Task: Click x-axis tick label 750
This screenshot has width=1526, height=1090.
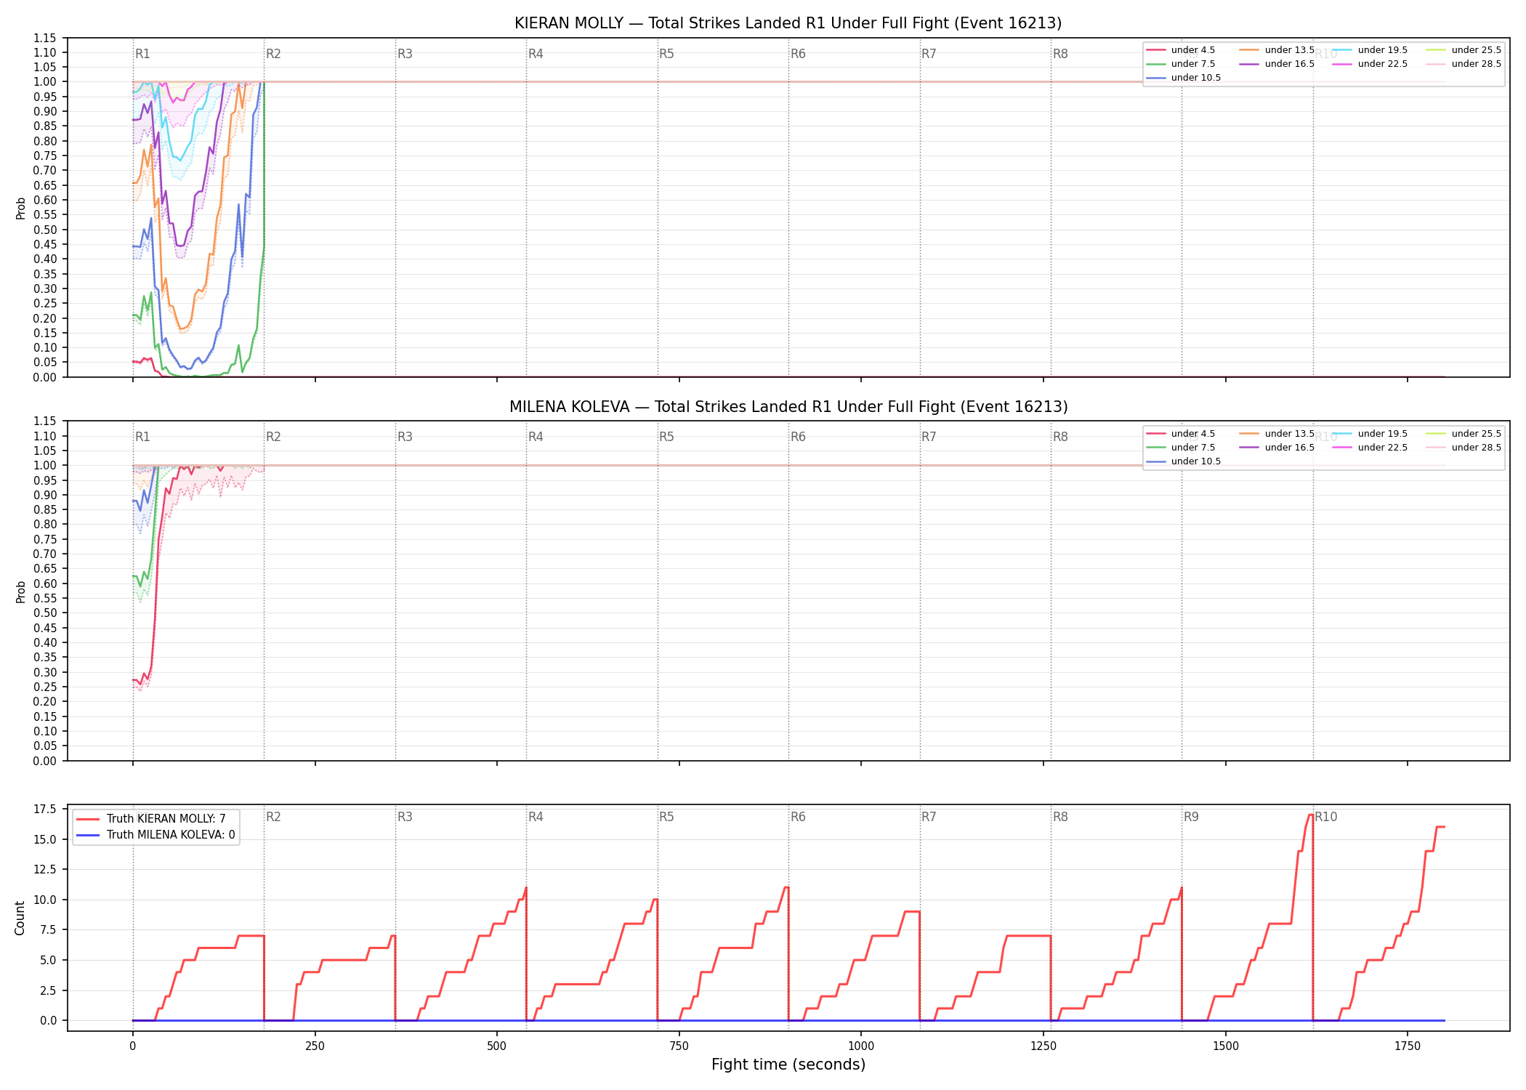Action: click(x=679, y=1046)
